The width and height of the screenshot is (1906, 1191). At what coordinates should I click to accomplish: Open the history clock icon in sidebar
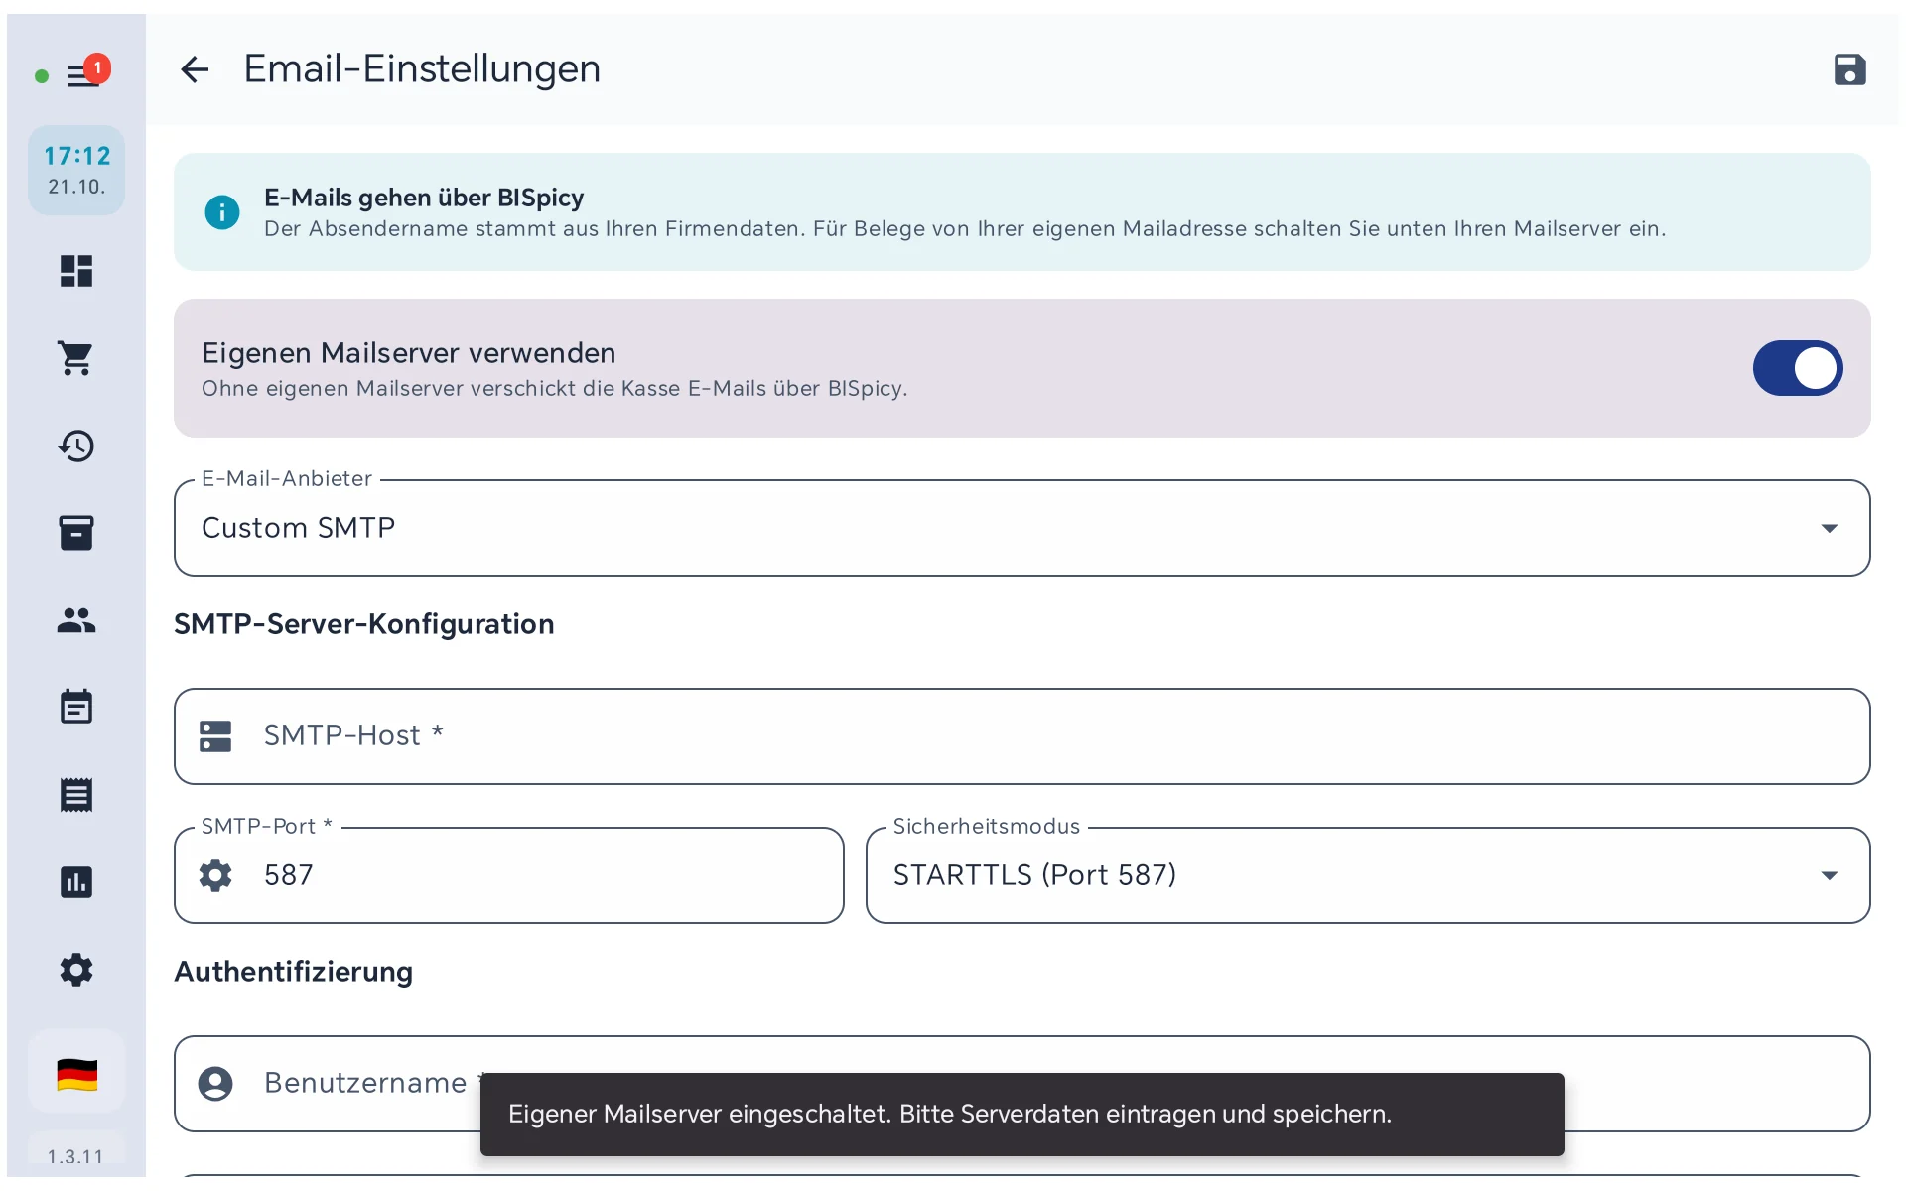click(76, 446)
